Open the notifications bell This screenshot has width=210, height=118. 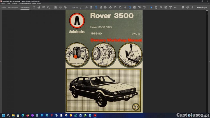[192, 7]
